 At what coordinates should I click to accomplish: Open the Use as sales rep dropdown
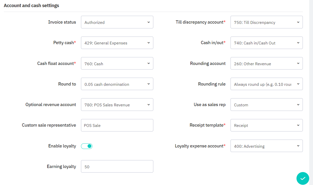tap(266, 105)
